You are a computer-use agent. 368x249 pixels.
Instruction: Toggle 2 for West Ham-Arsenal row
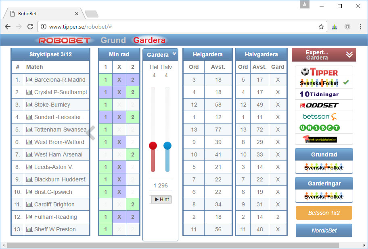click(x=133, y=154)
